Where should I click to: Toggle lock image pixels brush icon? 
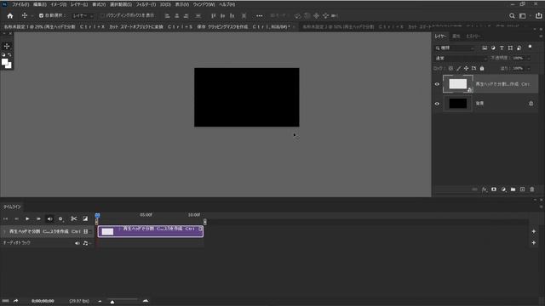(x=458, y=68)
